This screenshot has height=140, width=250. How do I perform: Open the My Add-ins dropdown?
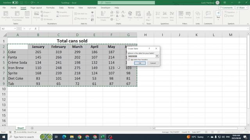click(x=82, y=19)
